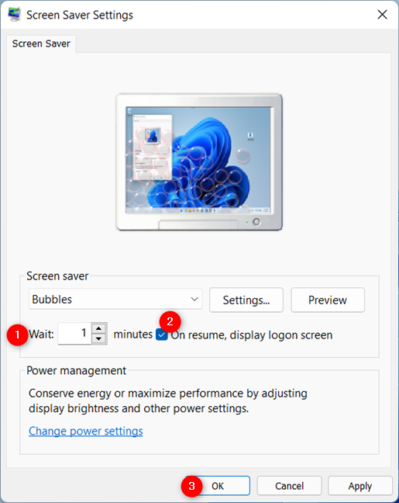This screenshot has height=503, width=399.
Task: Select the Screen Saver tab
Action: coord(41,43)
